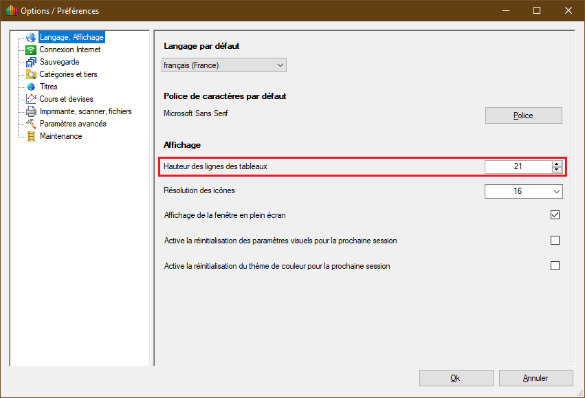Uncheck Affichage de la fenêtre en plein écran
585x398 pixels.
[x=555, y=215]
